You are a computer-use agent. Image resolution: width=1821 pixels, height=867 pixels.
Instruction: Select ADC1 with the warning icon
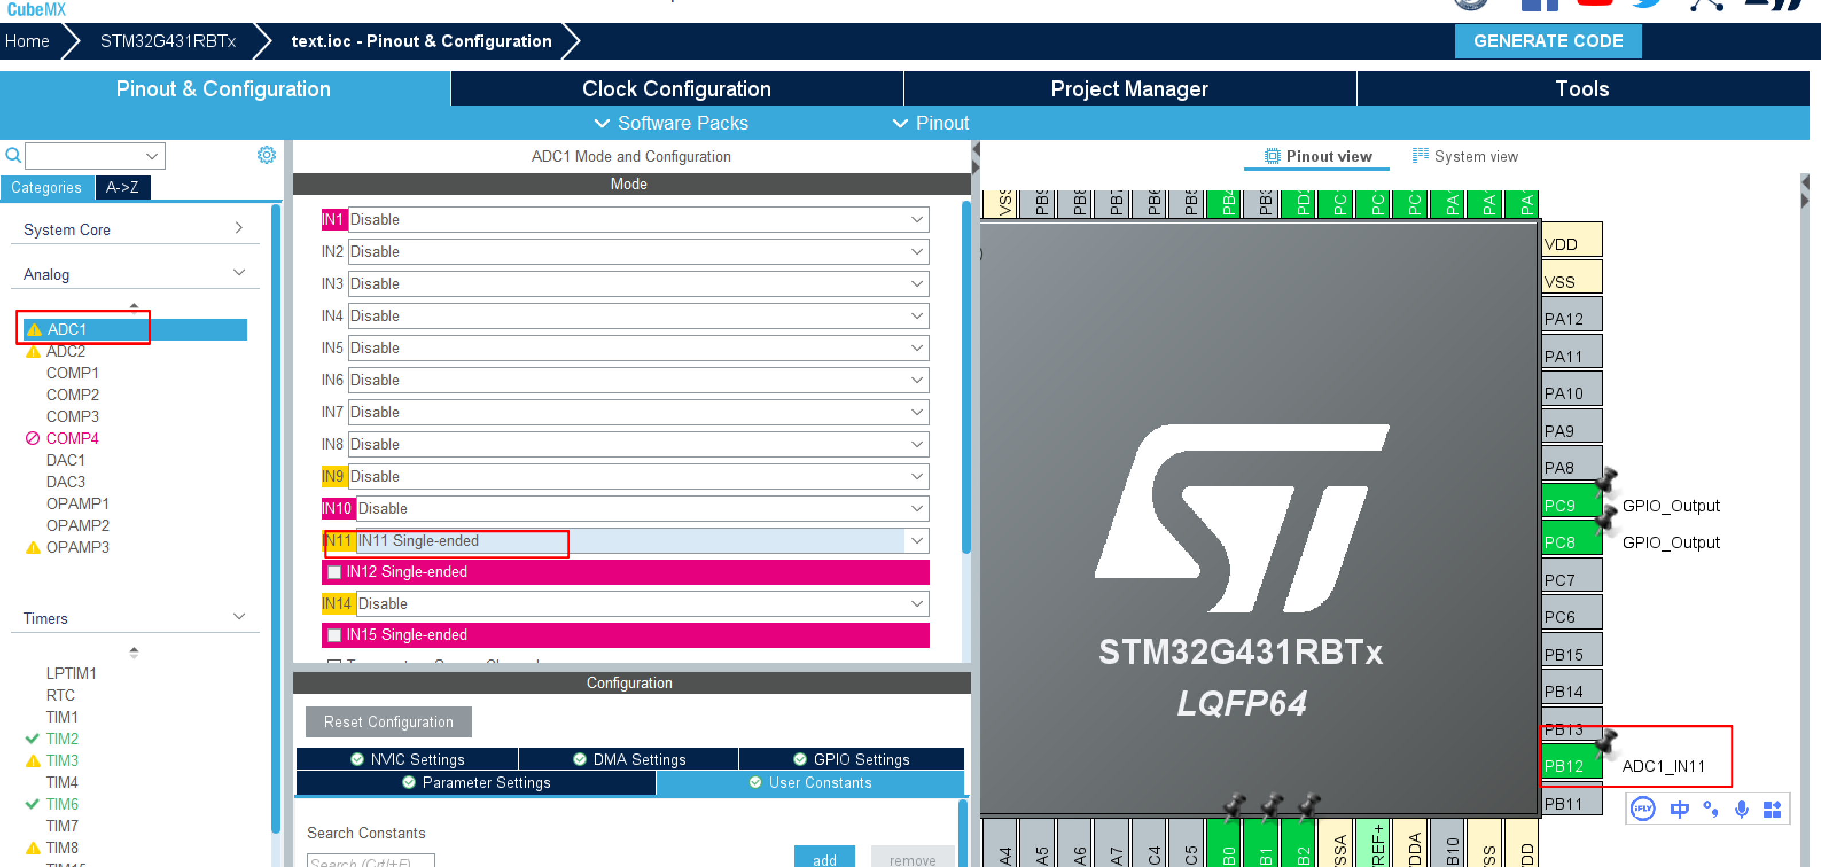135,329
